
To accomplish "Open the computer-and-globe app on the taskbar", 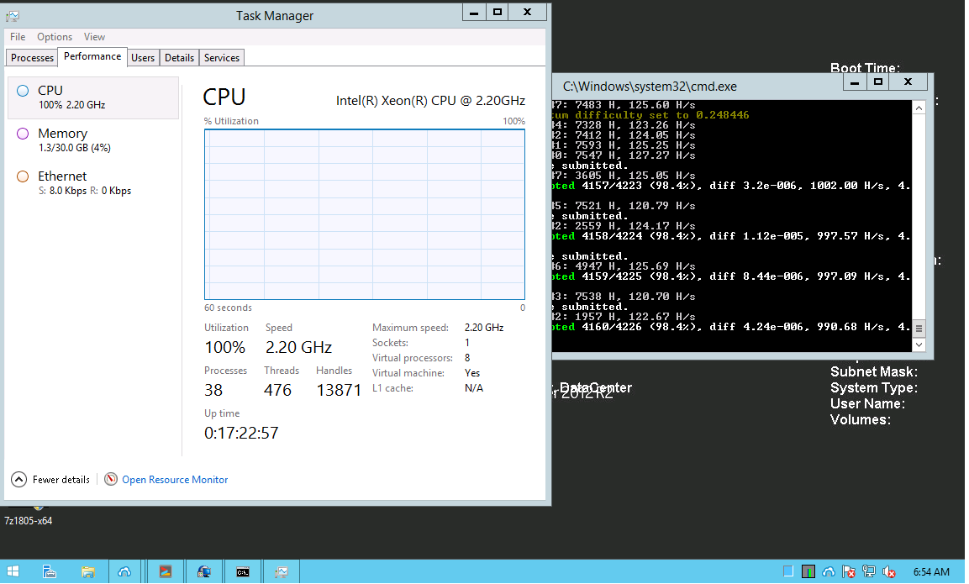I will (204, 571).
